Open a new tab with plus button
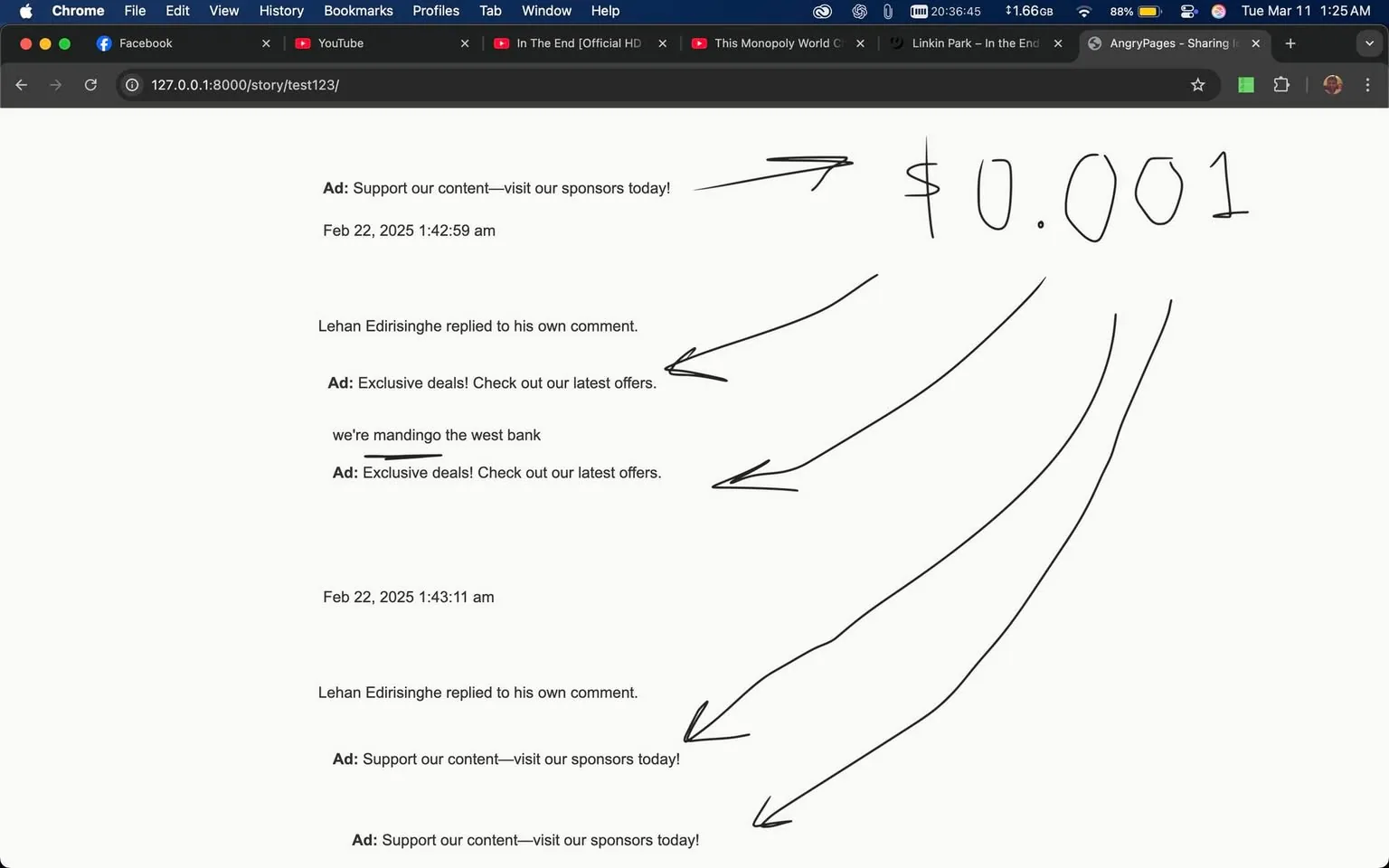The width and height of the screenshot is (1389, 868). click(x=1290, y=43)
